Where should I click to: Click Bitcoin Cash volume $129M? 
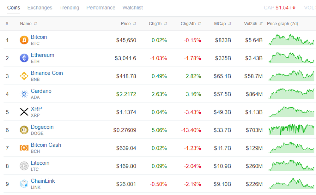tap(254, 148)
